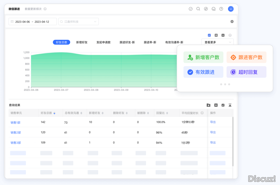Sort table by 总有效沟通 column
The height and width of the screenshot is (185, 280).
(x=81, y=113)
